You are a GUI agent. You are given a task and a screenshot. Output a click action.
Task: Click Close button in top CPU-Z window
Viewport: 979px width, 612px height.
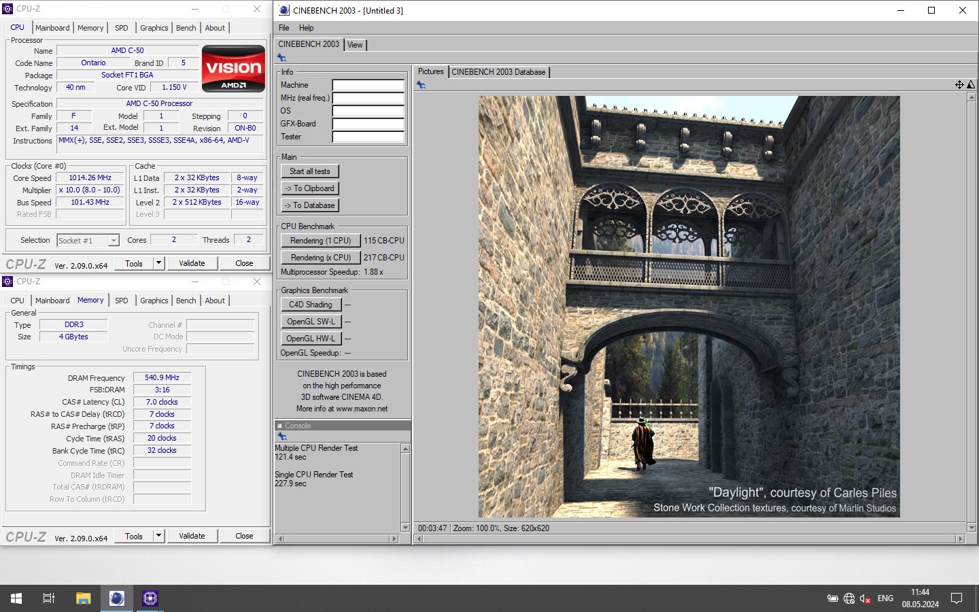click(244, 263)
